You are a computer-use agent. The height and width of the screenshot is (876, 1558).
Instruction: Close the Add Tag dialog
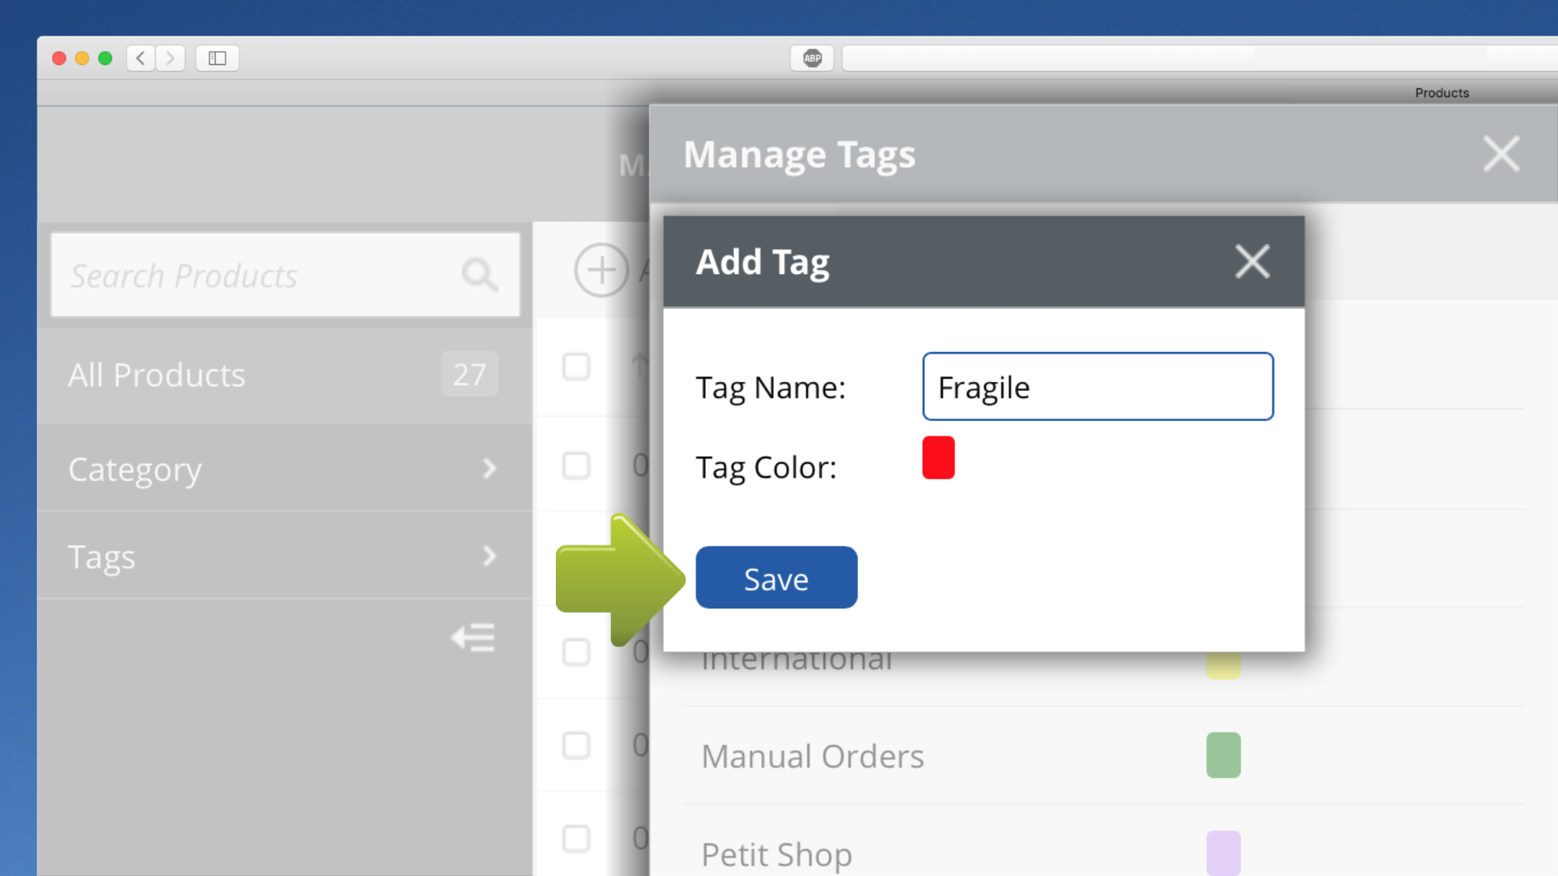click(x=1252, y=261)
